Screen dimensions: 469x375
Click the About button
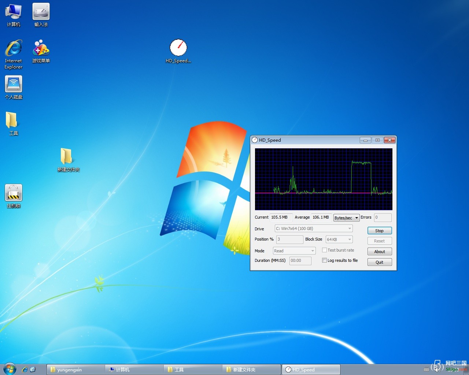click(380, 252)
